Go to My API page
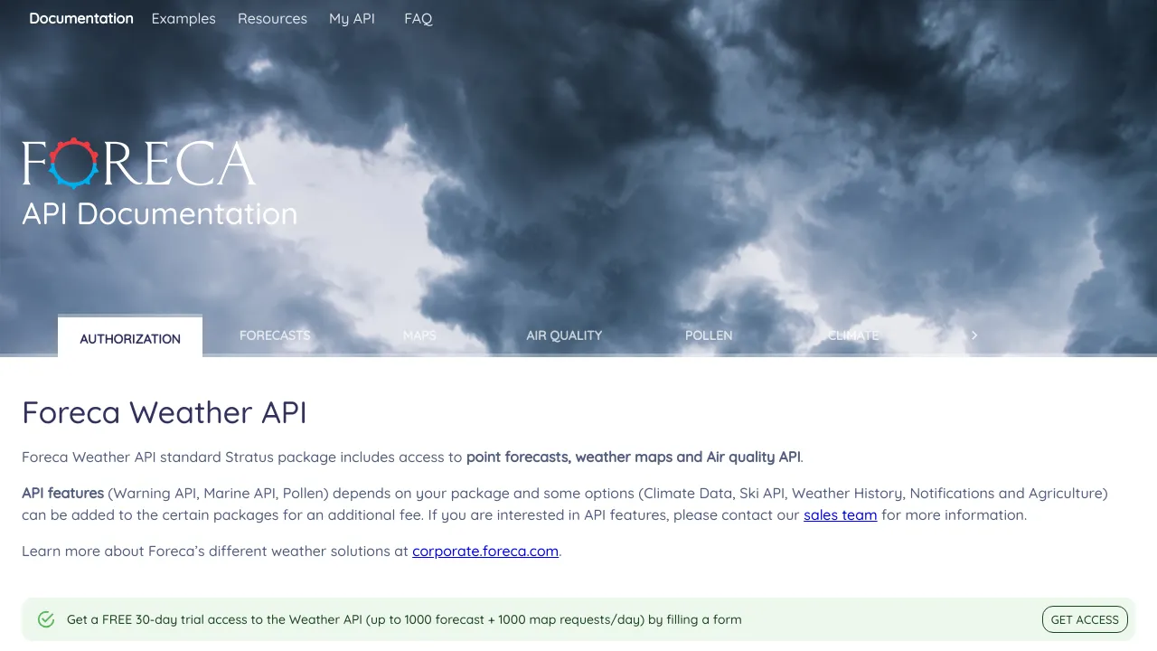Viewport: 1157px width, 651px height. pos(352,18)
